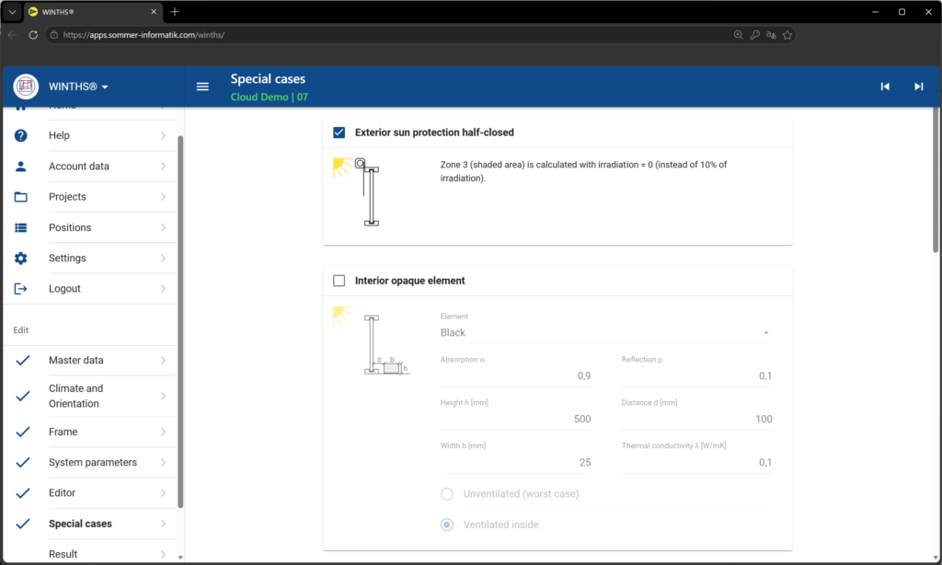Navigate to Frame section
The width and height of the screenshot is (942, 565).
pos(90,432)
